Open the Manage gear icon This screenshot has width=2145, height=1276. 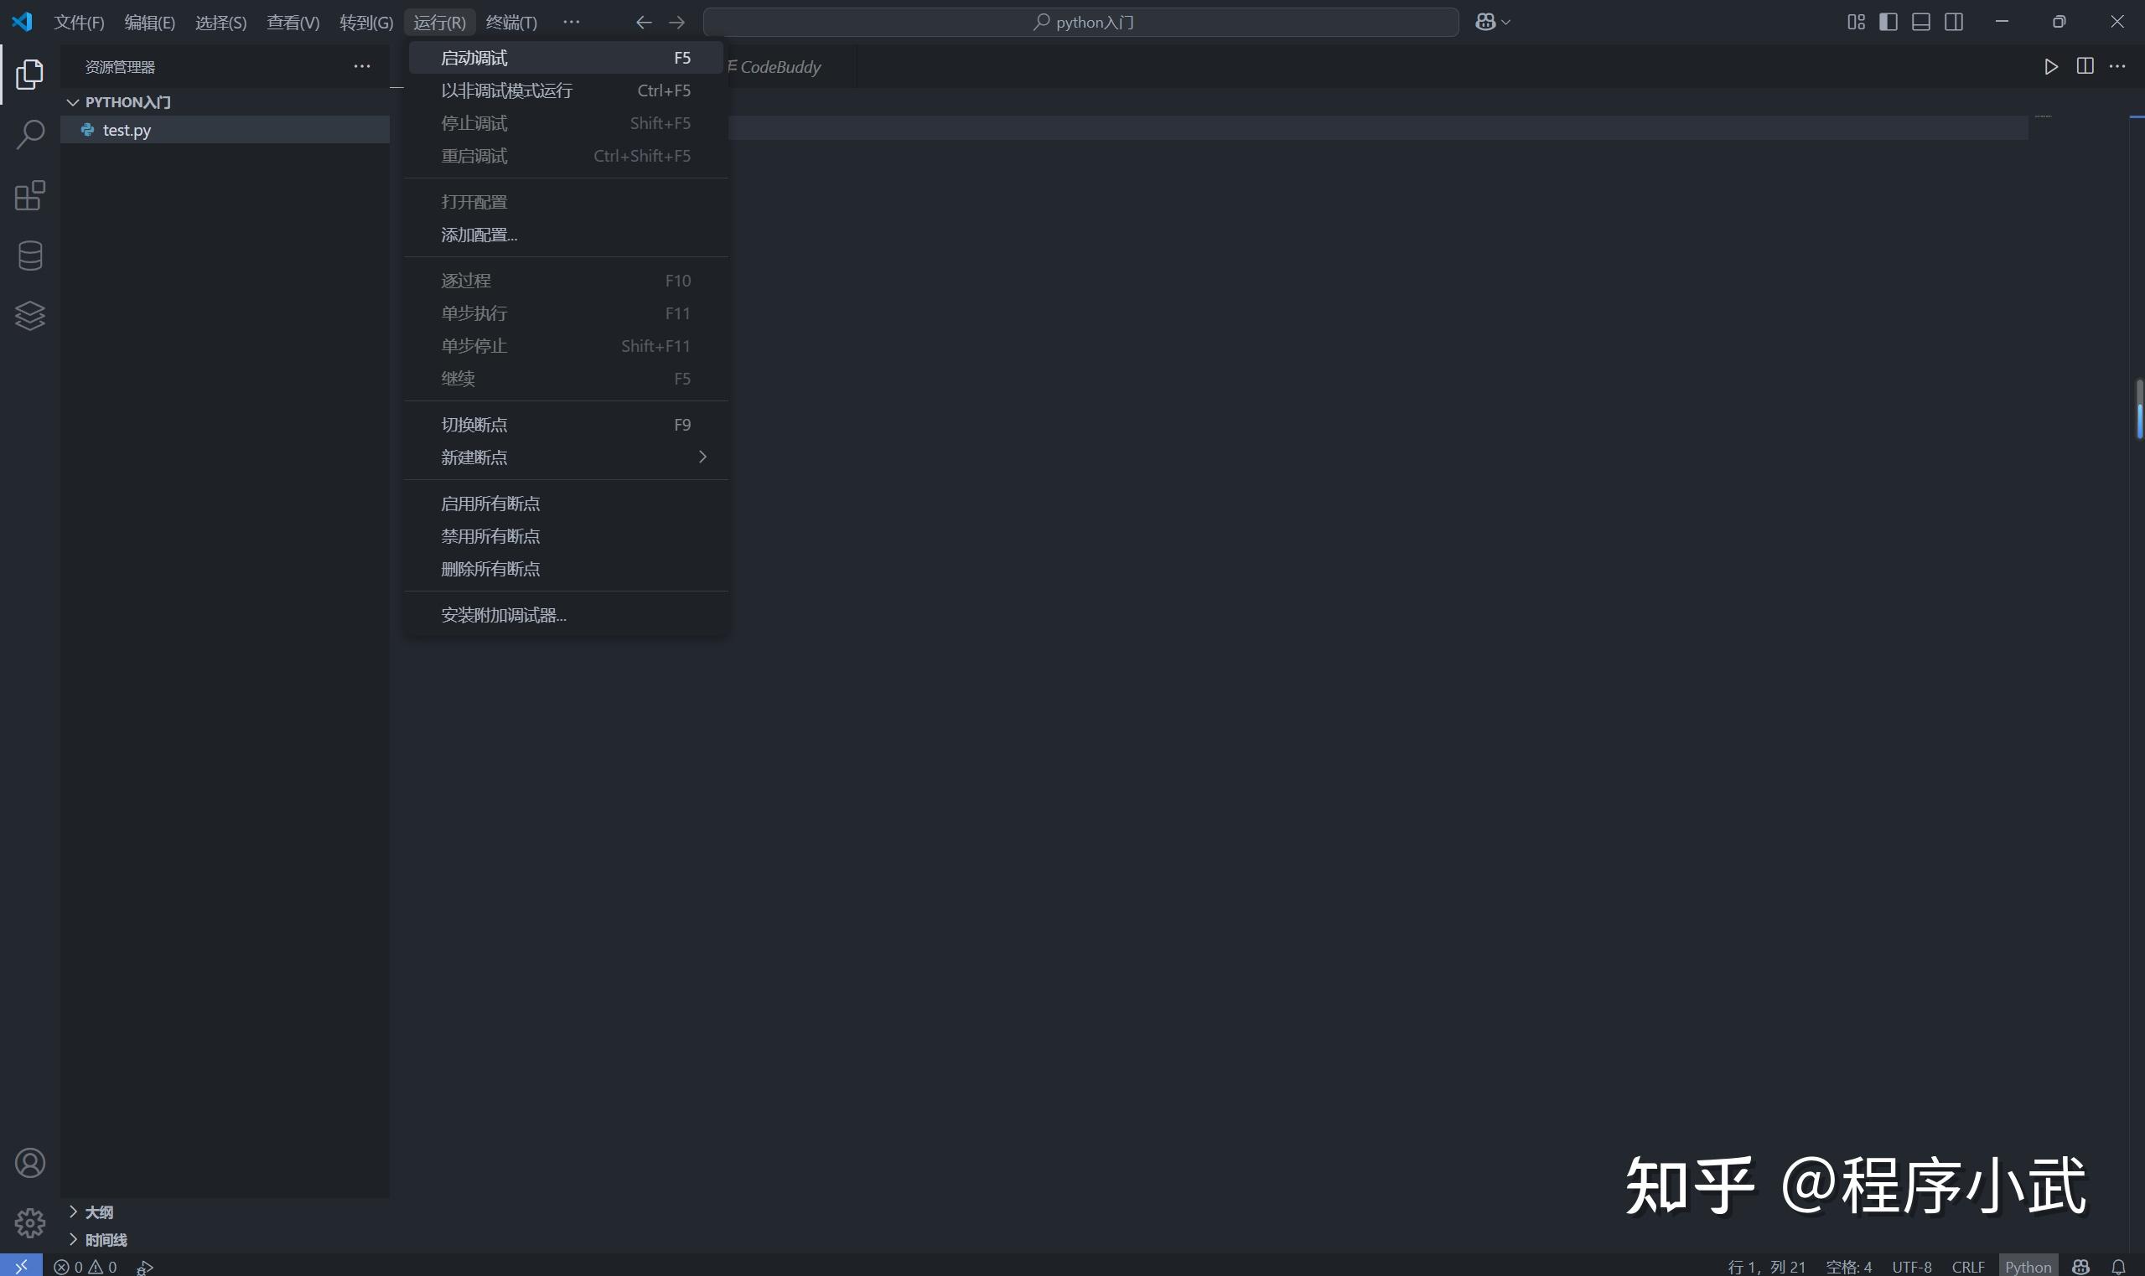coord(30,1222)
